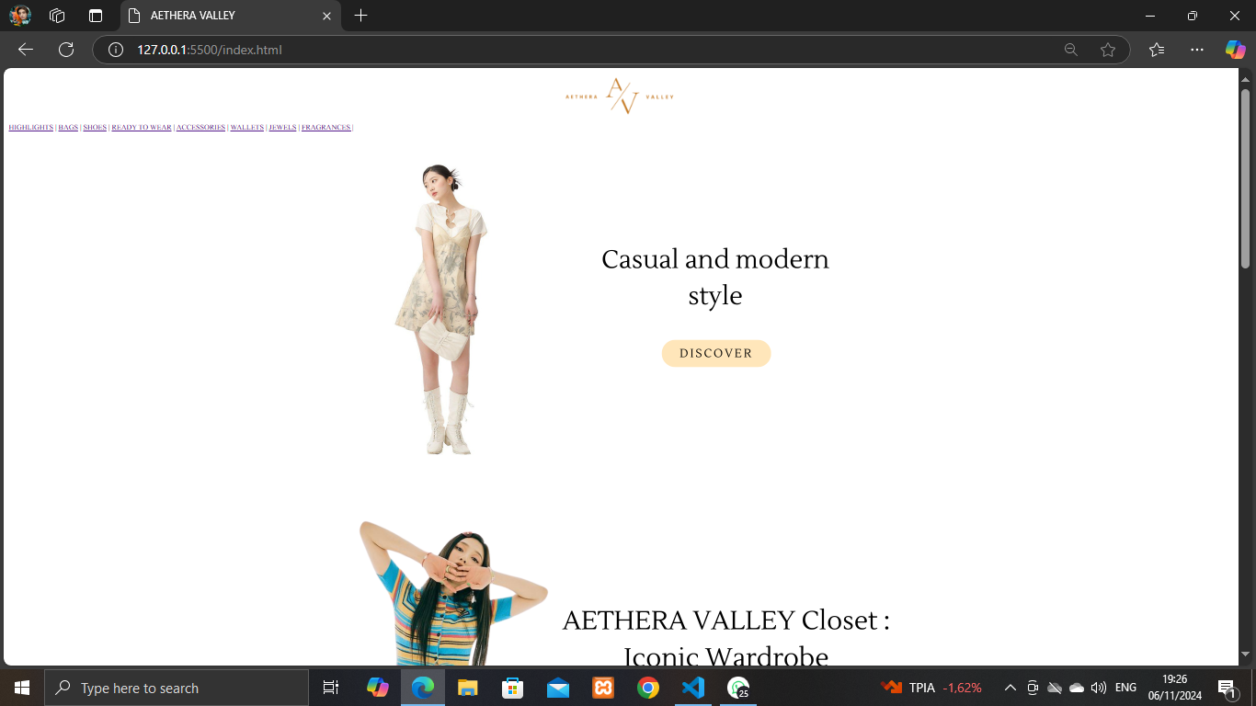Viewport: 1256px width, 706px height.
Task: Open Edge Settings and more menu
Action: pyautogui.click(x=1196, y=50)
